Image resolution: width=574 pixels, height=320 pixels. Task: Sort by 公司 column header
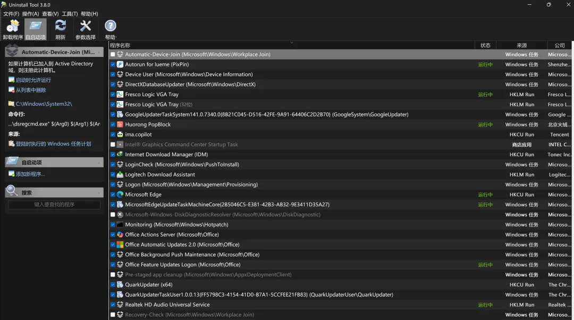point(559,45)
